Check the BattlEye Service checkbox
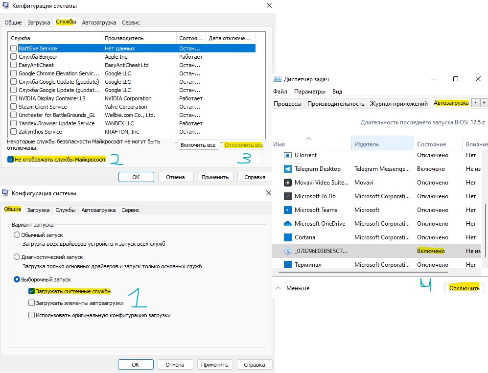 click(13, 48)
